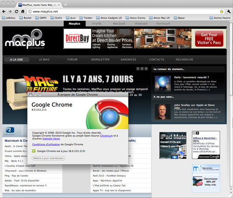The height and width of the screenshot is (198, 233).
Task: Open the A LA UNE menu item
Action: coord(16,59)
